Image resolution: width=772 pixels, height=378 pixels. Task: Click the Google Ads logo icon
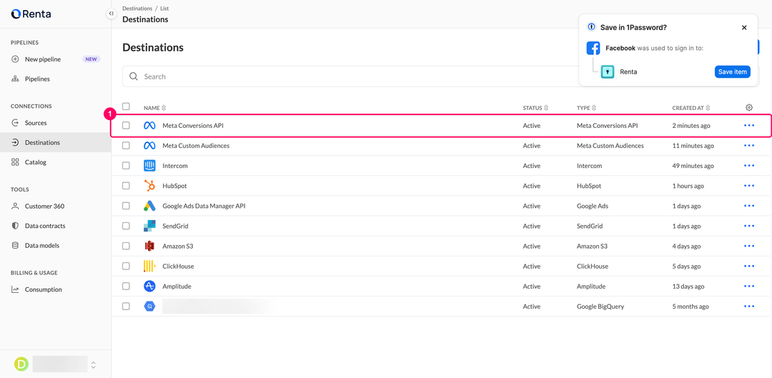click(149, 206)
